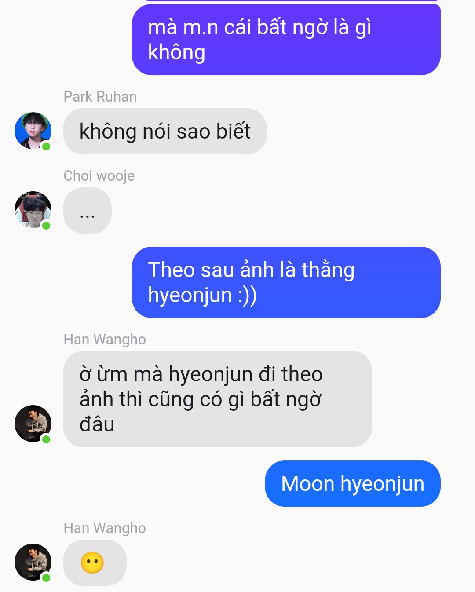Tap green online dot on Choi wooje avatar
Screen dimensions: 475x592
point(46,226)
